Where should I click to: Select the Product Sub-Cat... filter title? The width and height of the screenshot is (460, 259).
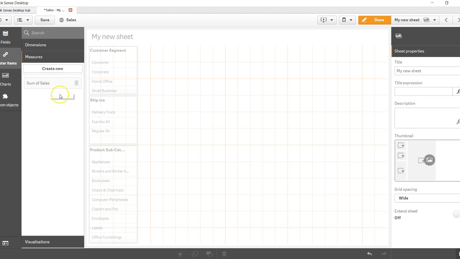click(x=107, y=150)
